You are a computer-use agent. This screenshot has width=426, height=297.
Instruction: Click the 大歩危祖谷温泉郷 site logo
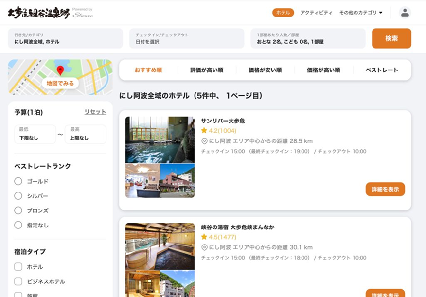click(x=38, y=13)
